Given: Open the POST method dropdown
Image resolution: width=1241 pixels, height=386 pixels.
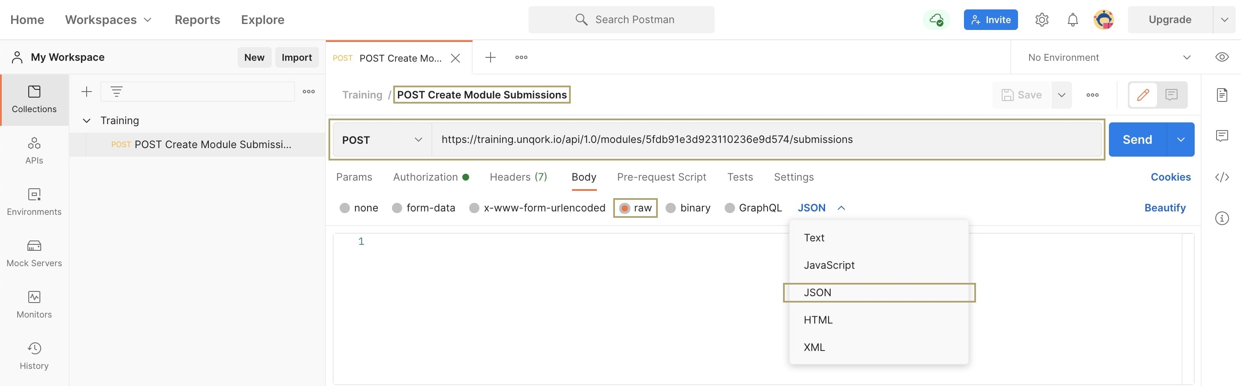Looking at the screenshot, I should coord(382,140).
